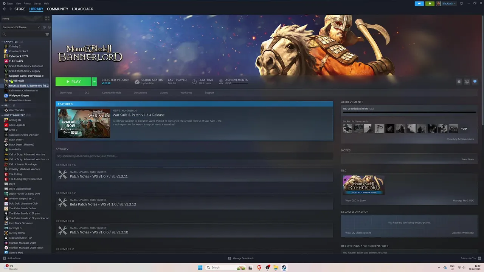Click View My Subscriptions link

[358, 233]
